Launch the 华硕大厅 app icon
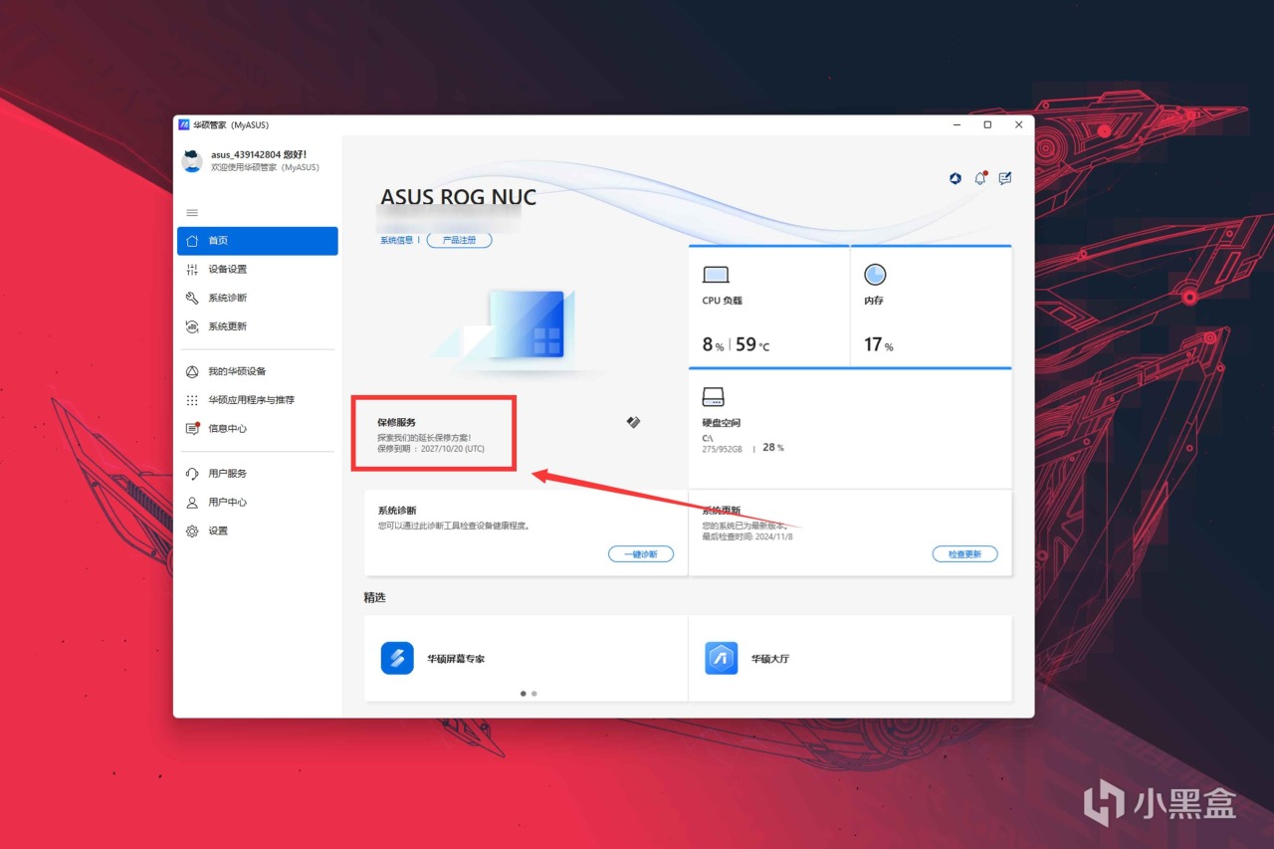Viewport: 1274px width, 849px height. 722,658
